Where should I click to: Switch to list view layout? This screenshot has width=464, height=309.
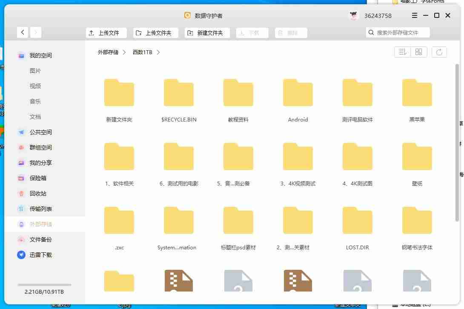tap(403, 52)
